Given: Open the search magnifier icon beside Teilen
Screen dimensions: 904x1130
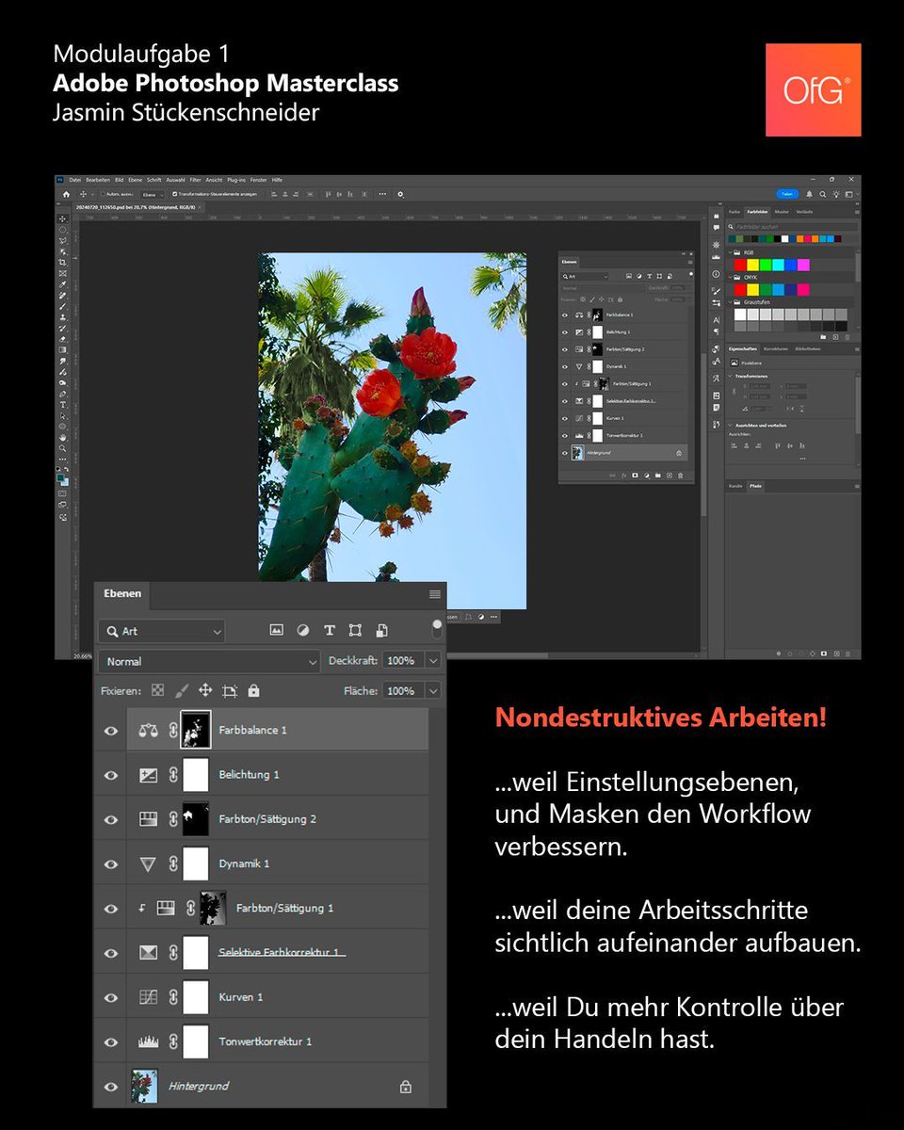Looking at the screenshot, I should coord(822,194).
